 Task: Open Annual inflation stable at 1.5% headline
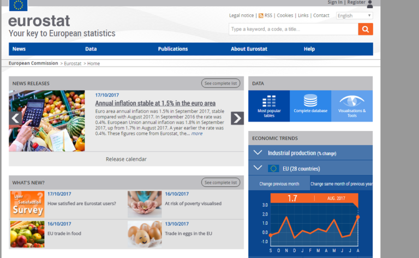click(155, 103)
